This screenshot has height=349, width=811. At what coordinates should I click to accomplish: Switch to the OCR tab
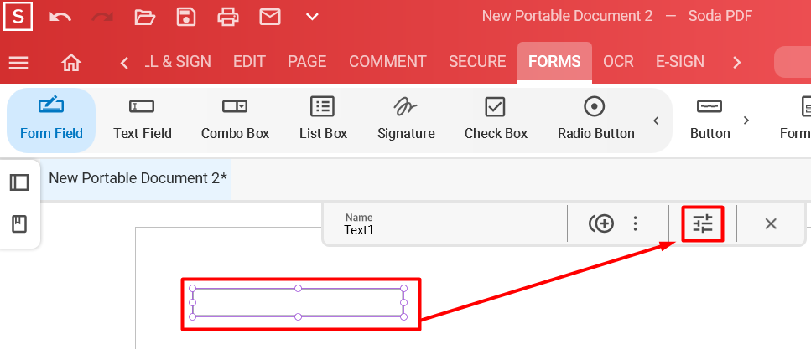coord(618,62)
